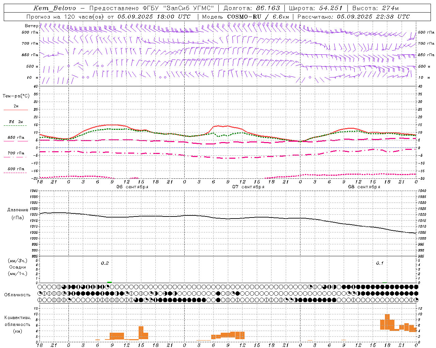This screenshot has height=348, width=436.
Task: Click the Ветер wind panel label
Action: pyautogui.click(x=32, y=26)
